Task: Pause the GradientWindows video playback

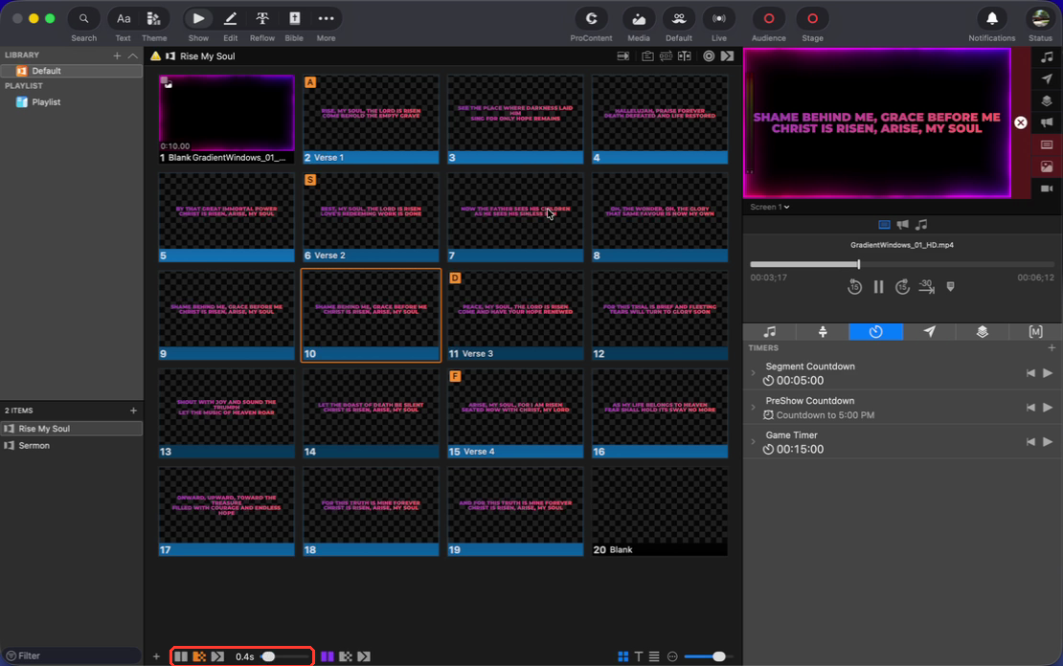Action: (878, 287)
